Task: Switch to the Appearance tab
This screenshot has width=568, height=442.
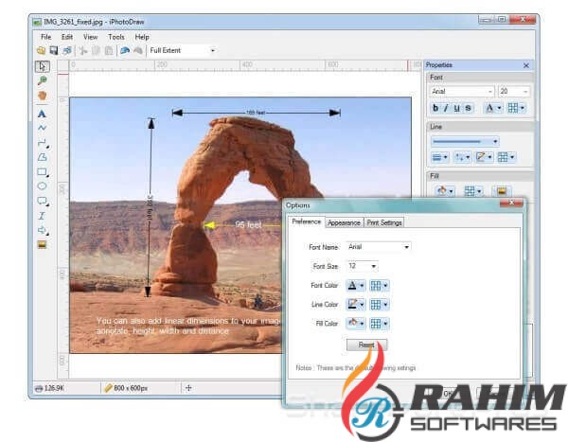Action: click(x=344, y=222)
